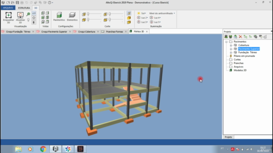The image size is (273, 153).
Task: Open the Sol light dropdown
Action: pos(142,13)
